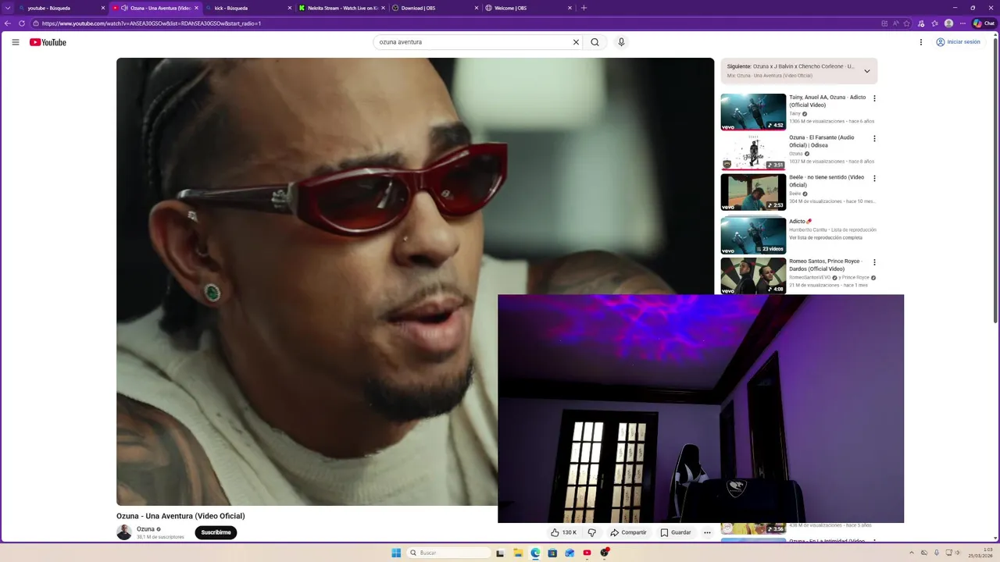The image size is (1000, 562).
Task: Open Romeo Santos Dardos thumbnail
Action: coord(753,276)
